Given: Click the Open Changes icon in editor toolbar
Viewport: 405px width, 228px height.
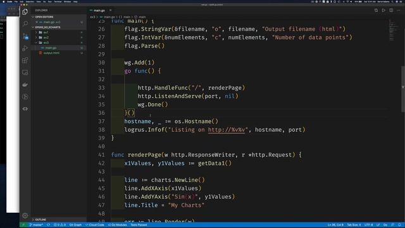Looking at the screenshot, I should tap(376, 10).
